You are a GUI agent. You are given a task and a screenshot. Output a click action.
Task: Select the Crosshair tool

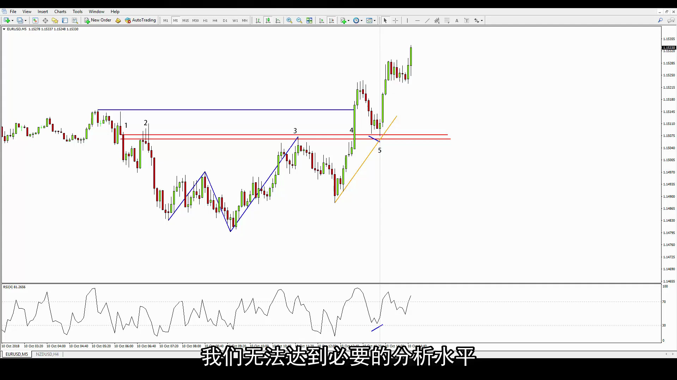(x=395, y=20)
